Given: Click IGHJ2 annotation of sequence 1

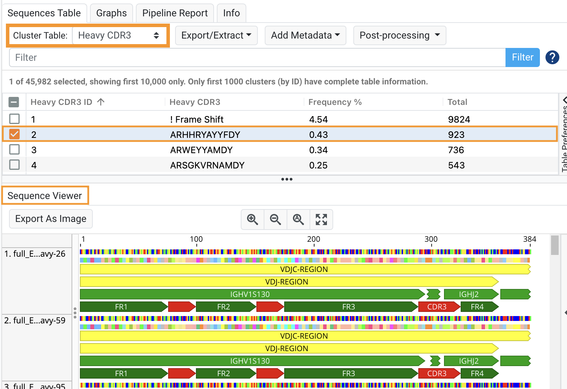Looking at the screenshot, I should (471, 294).
